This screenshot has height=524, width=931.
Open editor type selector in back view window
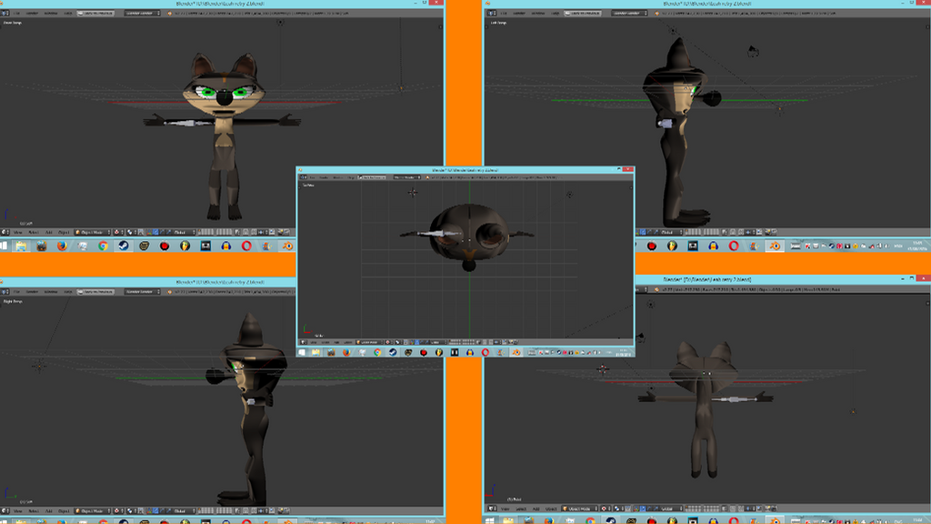click(492, 509)
